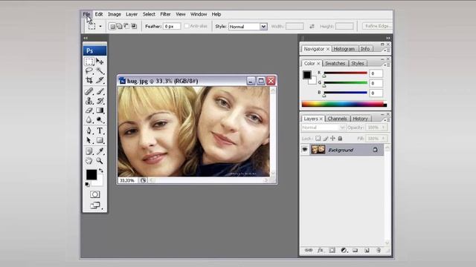Collapse the toolbox to single column
Viewport: 476px width, 267px height.
(x=86, y=38)
